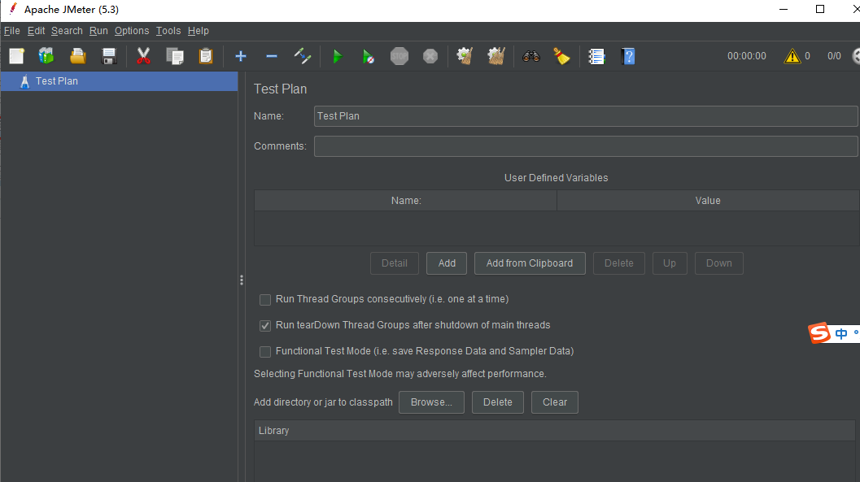This screenshot has width=860, height=482.
Task: Click the Detail button
Action: (395, 263)
